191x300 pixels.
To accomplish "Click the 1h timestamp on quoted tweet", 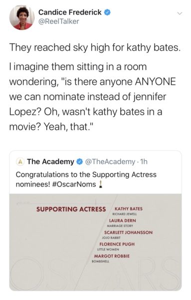I will click(144, 162).
